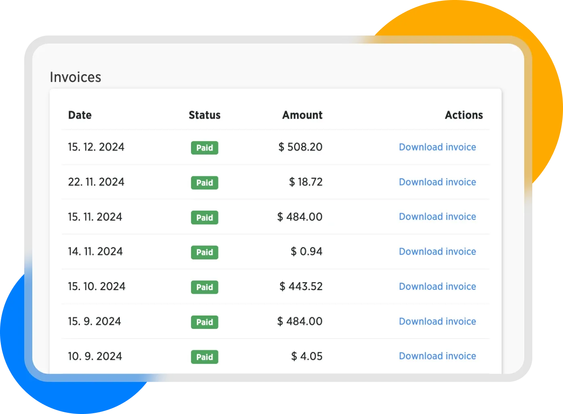
Task: Select Paid status on the $ 443.52 row
Action: pyautogui.click(x=204, y=287)
